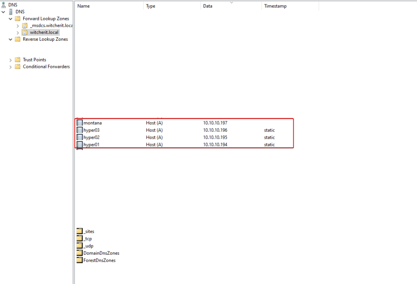Click the Data column header

(x=208, y=6)
